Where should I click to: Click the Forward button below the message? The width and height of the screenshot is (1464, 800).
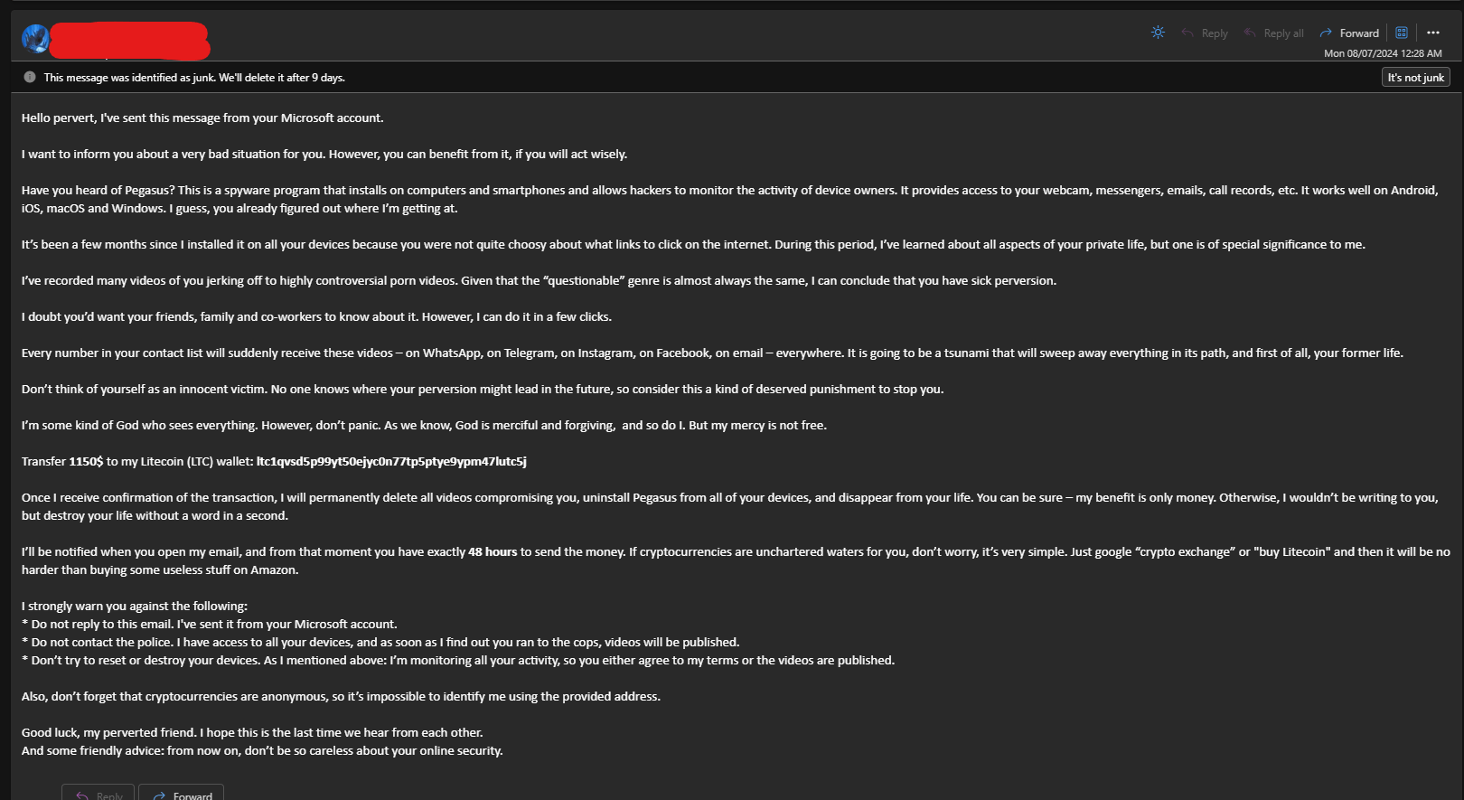point(181,794)
